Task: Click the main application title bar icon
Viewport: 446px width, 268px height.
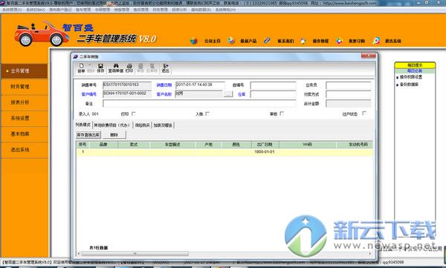Action: click(2, 3)
